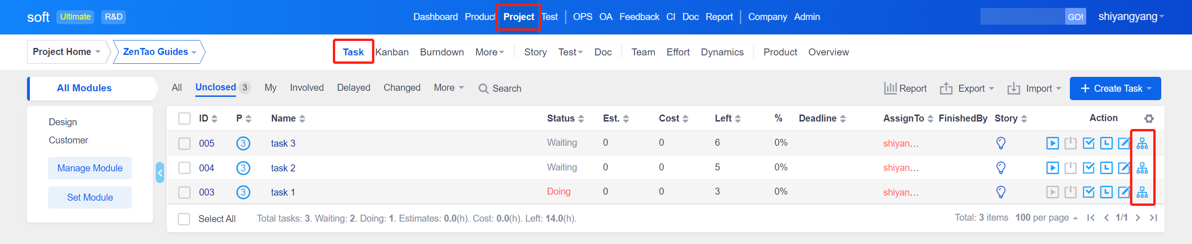Open the Burndown tab

[x=441, y=52]
